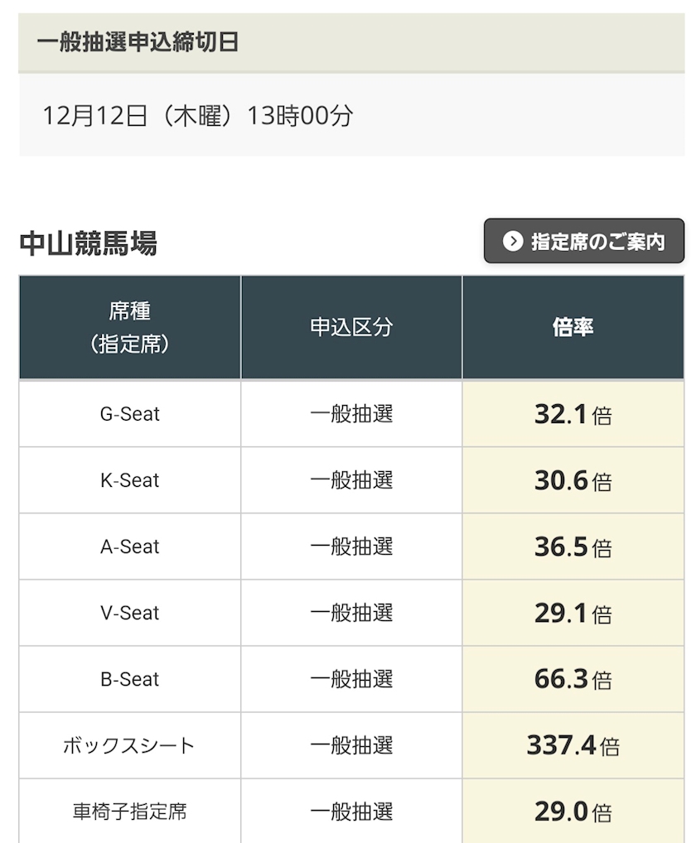696x843 pixels.
Task: Select the A-Seat row label
Action: click(x=130, y=547)
